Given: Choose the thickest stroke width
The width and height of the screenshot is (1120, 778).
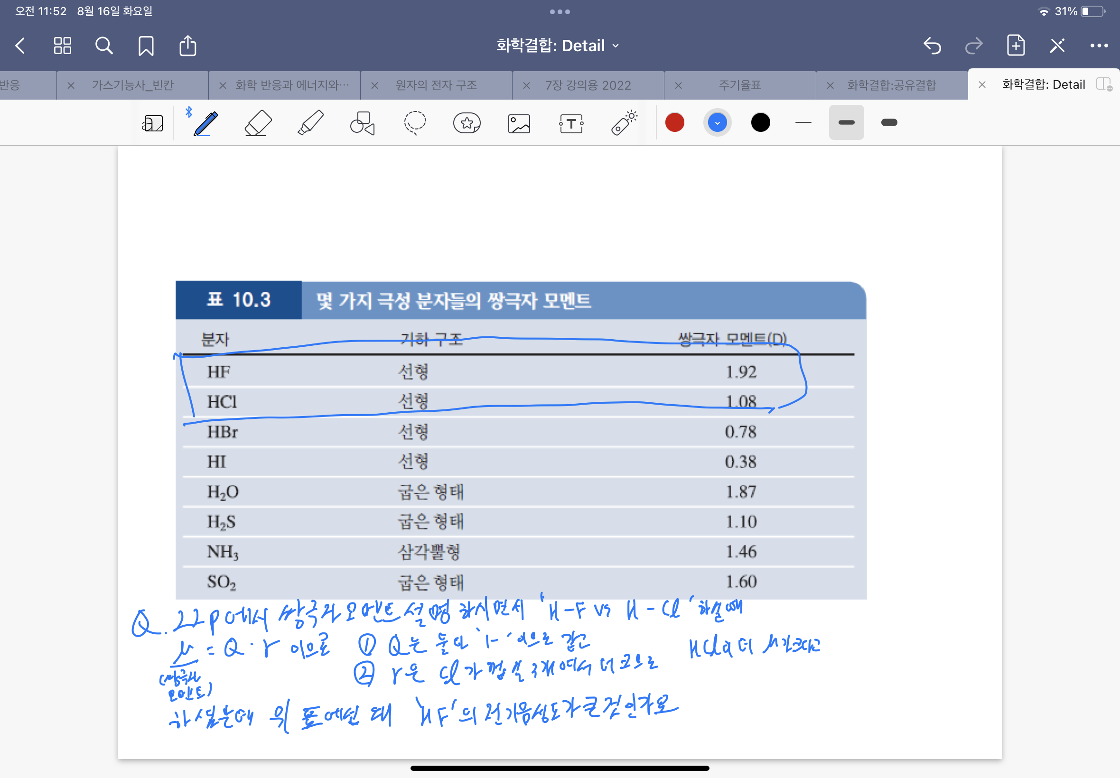Looking at the screenshot, I should pos(889,123).
